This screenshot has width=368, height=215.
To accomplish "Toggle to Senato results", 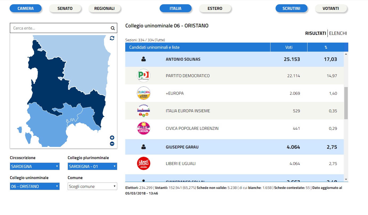I will pyautogui.click(x=65, y=9).
